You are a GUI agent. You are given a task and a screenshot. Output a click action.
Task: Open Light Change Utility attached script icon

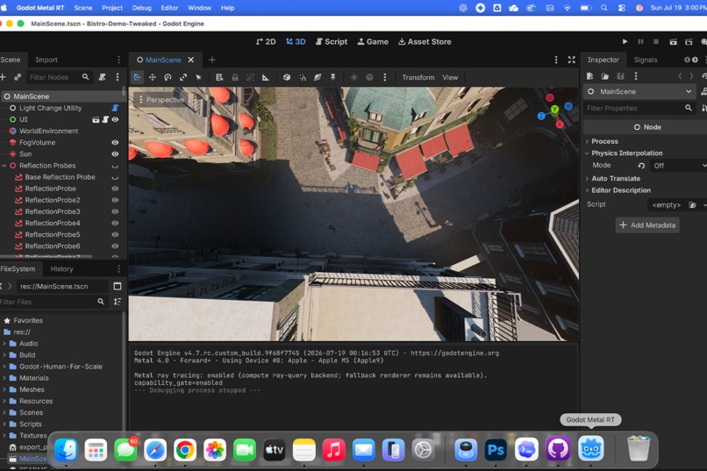click(x=115, y=108)
